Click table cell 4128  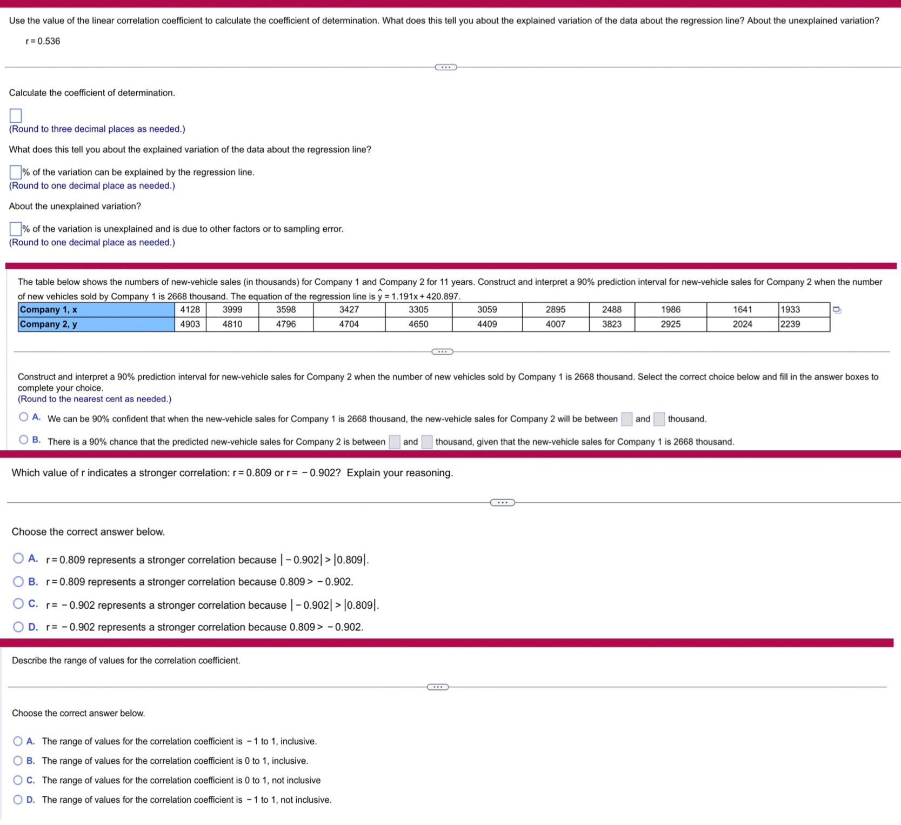(x=190, y=310)
